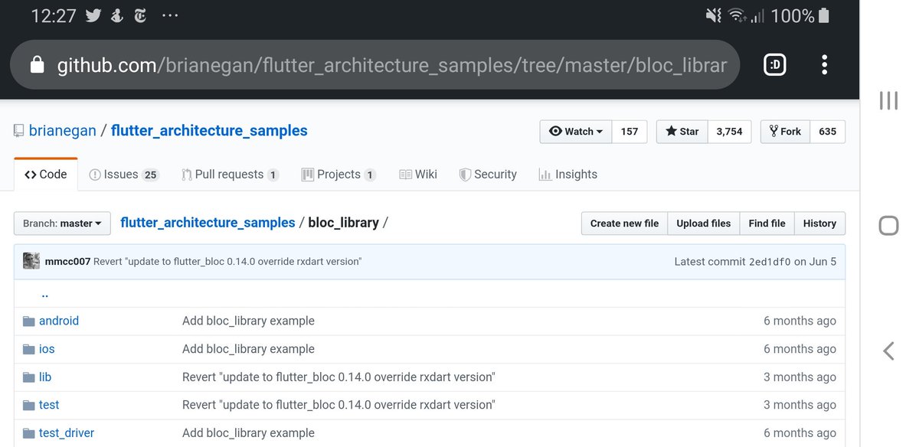Open test row Revert commit message

coord(338,405)
